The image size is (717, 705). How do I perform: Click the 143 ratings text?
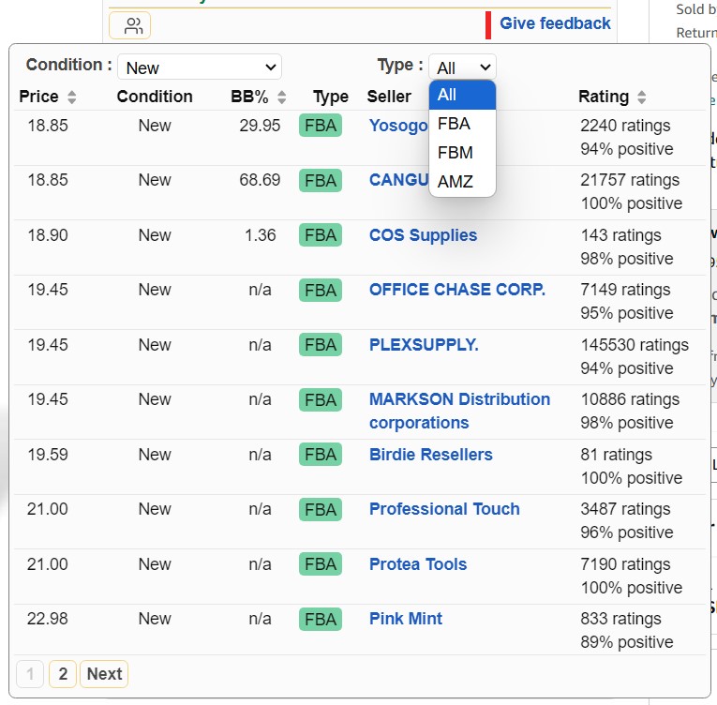coord(620,235)
